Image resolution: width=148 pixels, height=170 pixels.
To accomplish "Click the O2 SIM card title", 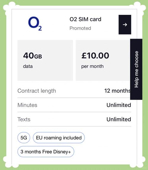I will (x=85, y=19).
